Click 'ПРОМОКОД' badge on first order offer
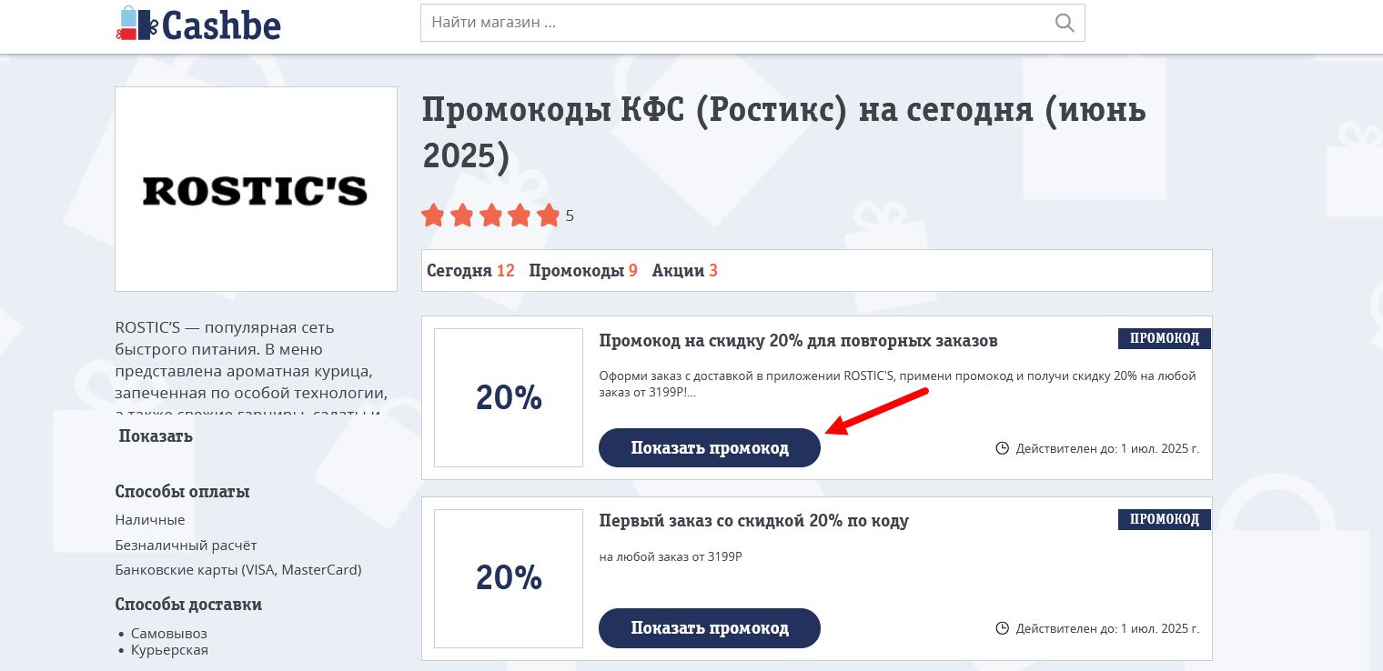The width and height of the screenshot is (1383, 671). point(1165,519)
